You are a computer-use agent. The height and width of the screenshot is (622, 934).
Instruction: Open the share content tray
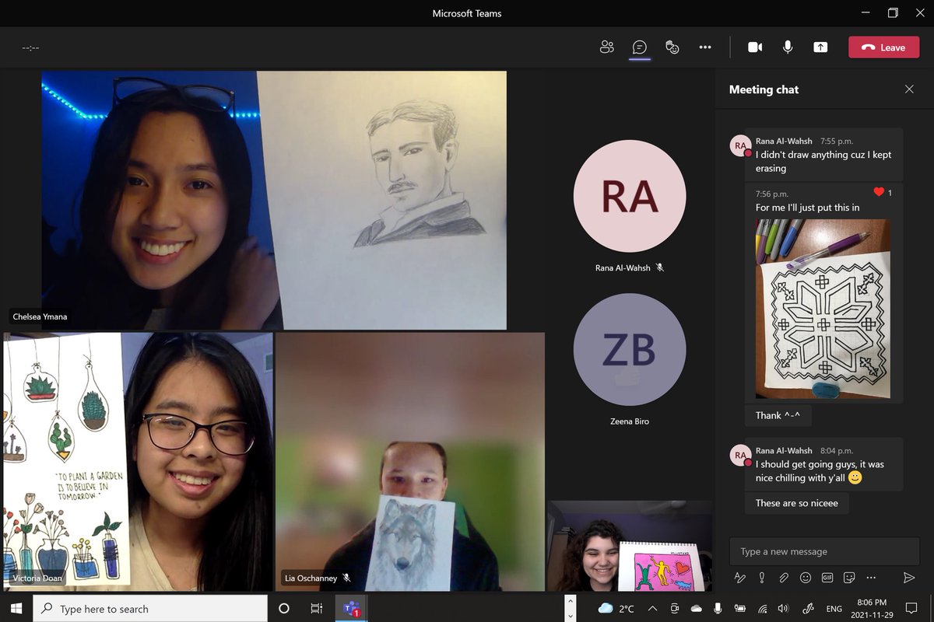click(x=820, y=47)
